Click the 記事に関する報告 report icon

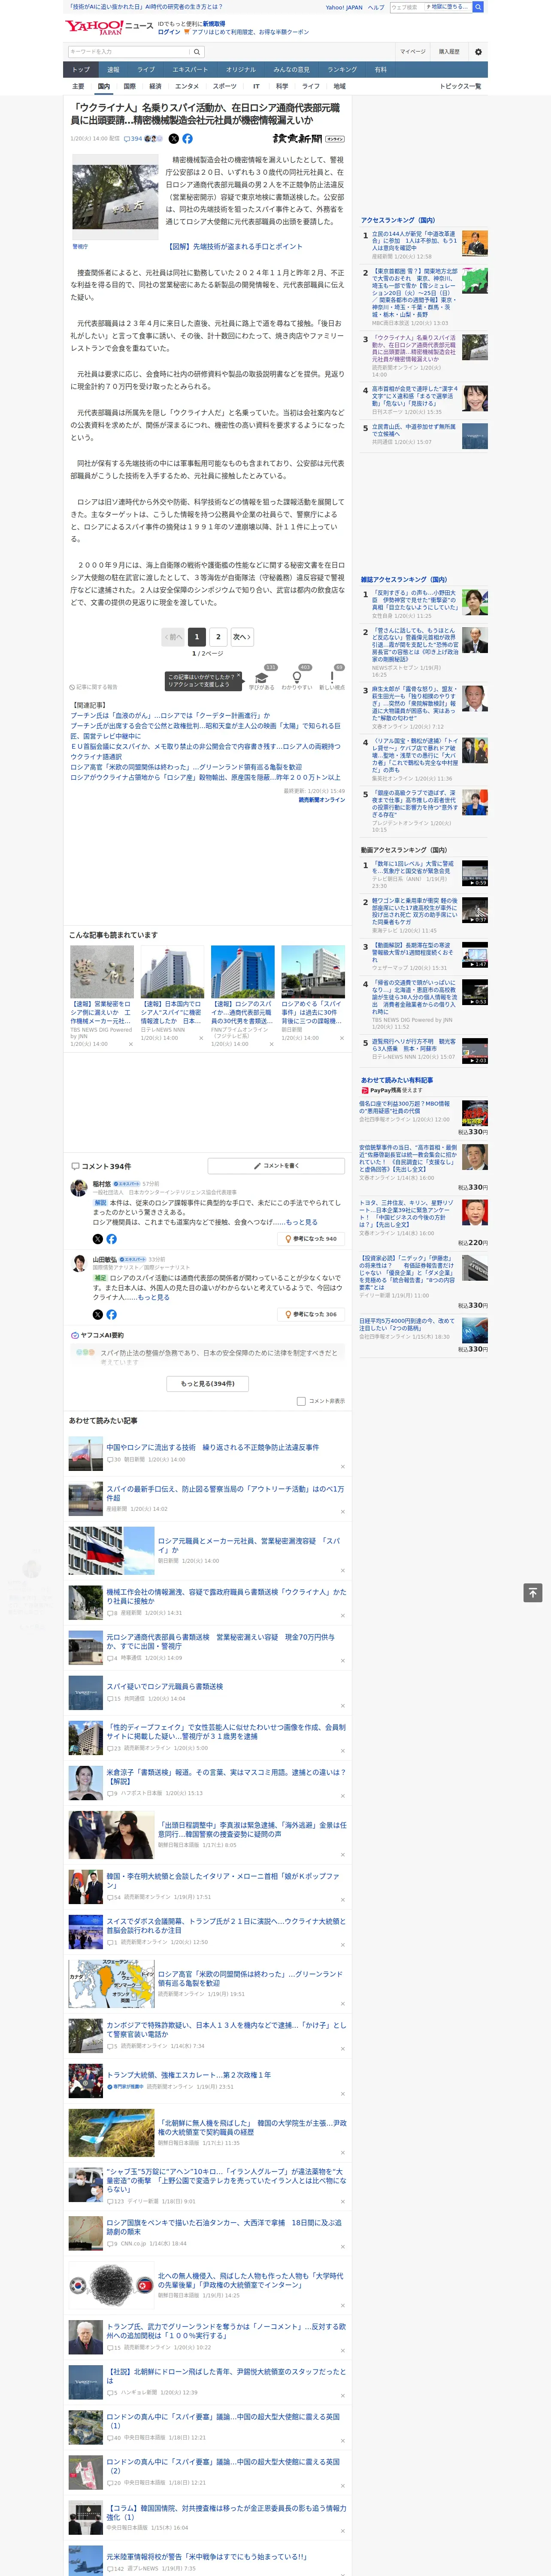[x=94, y=687]
